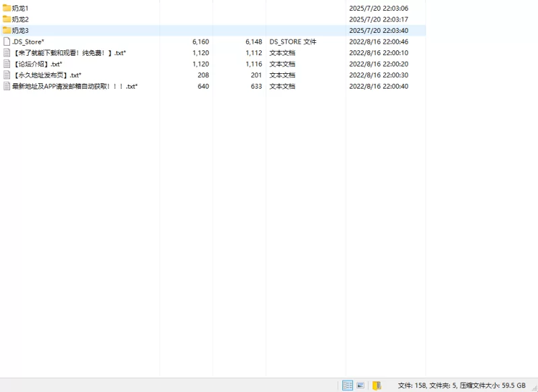
Task: Click the folder icon of 奶龙3
Action: coord(7,30)
